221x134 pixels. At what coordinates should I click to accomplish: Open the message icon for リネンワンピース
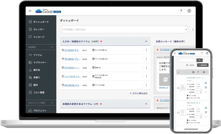[206, 108]
